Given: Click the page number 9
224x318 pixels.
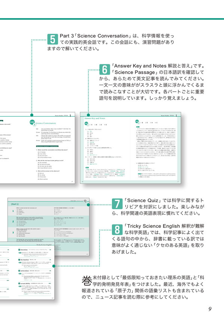Looking at the screenshot, I should click(210, 309).
